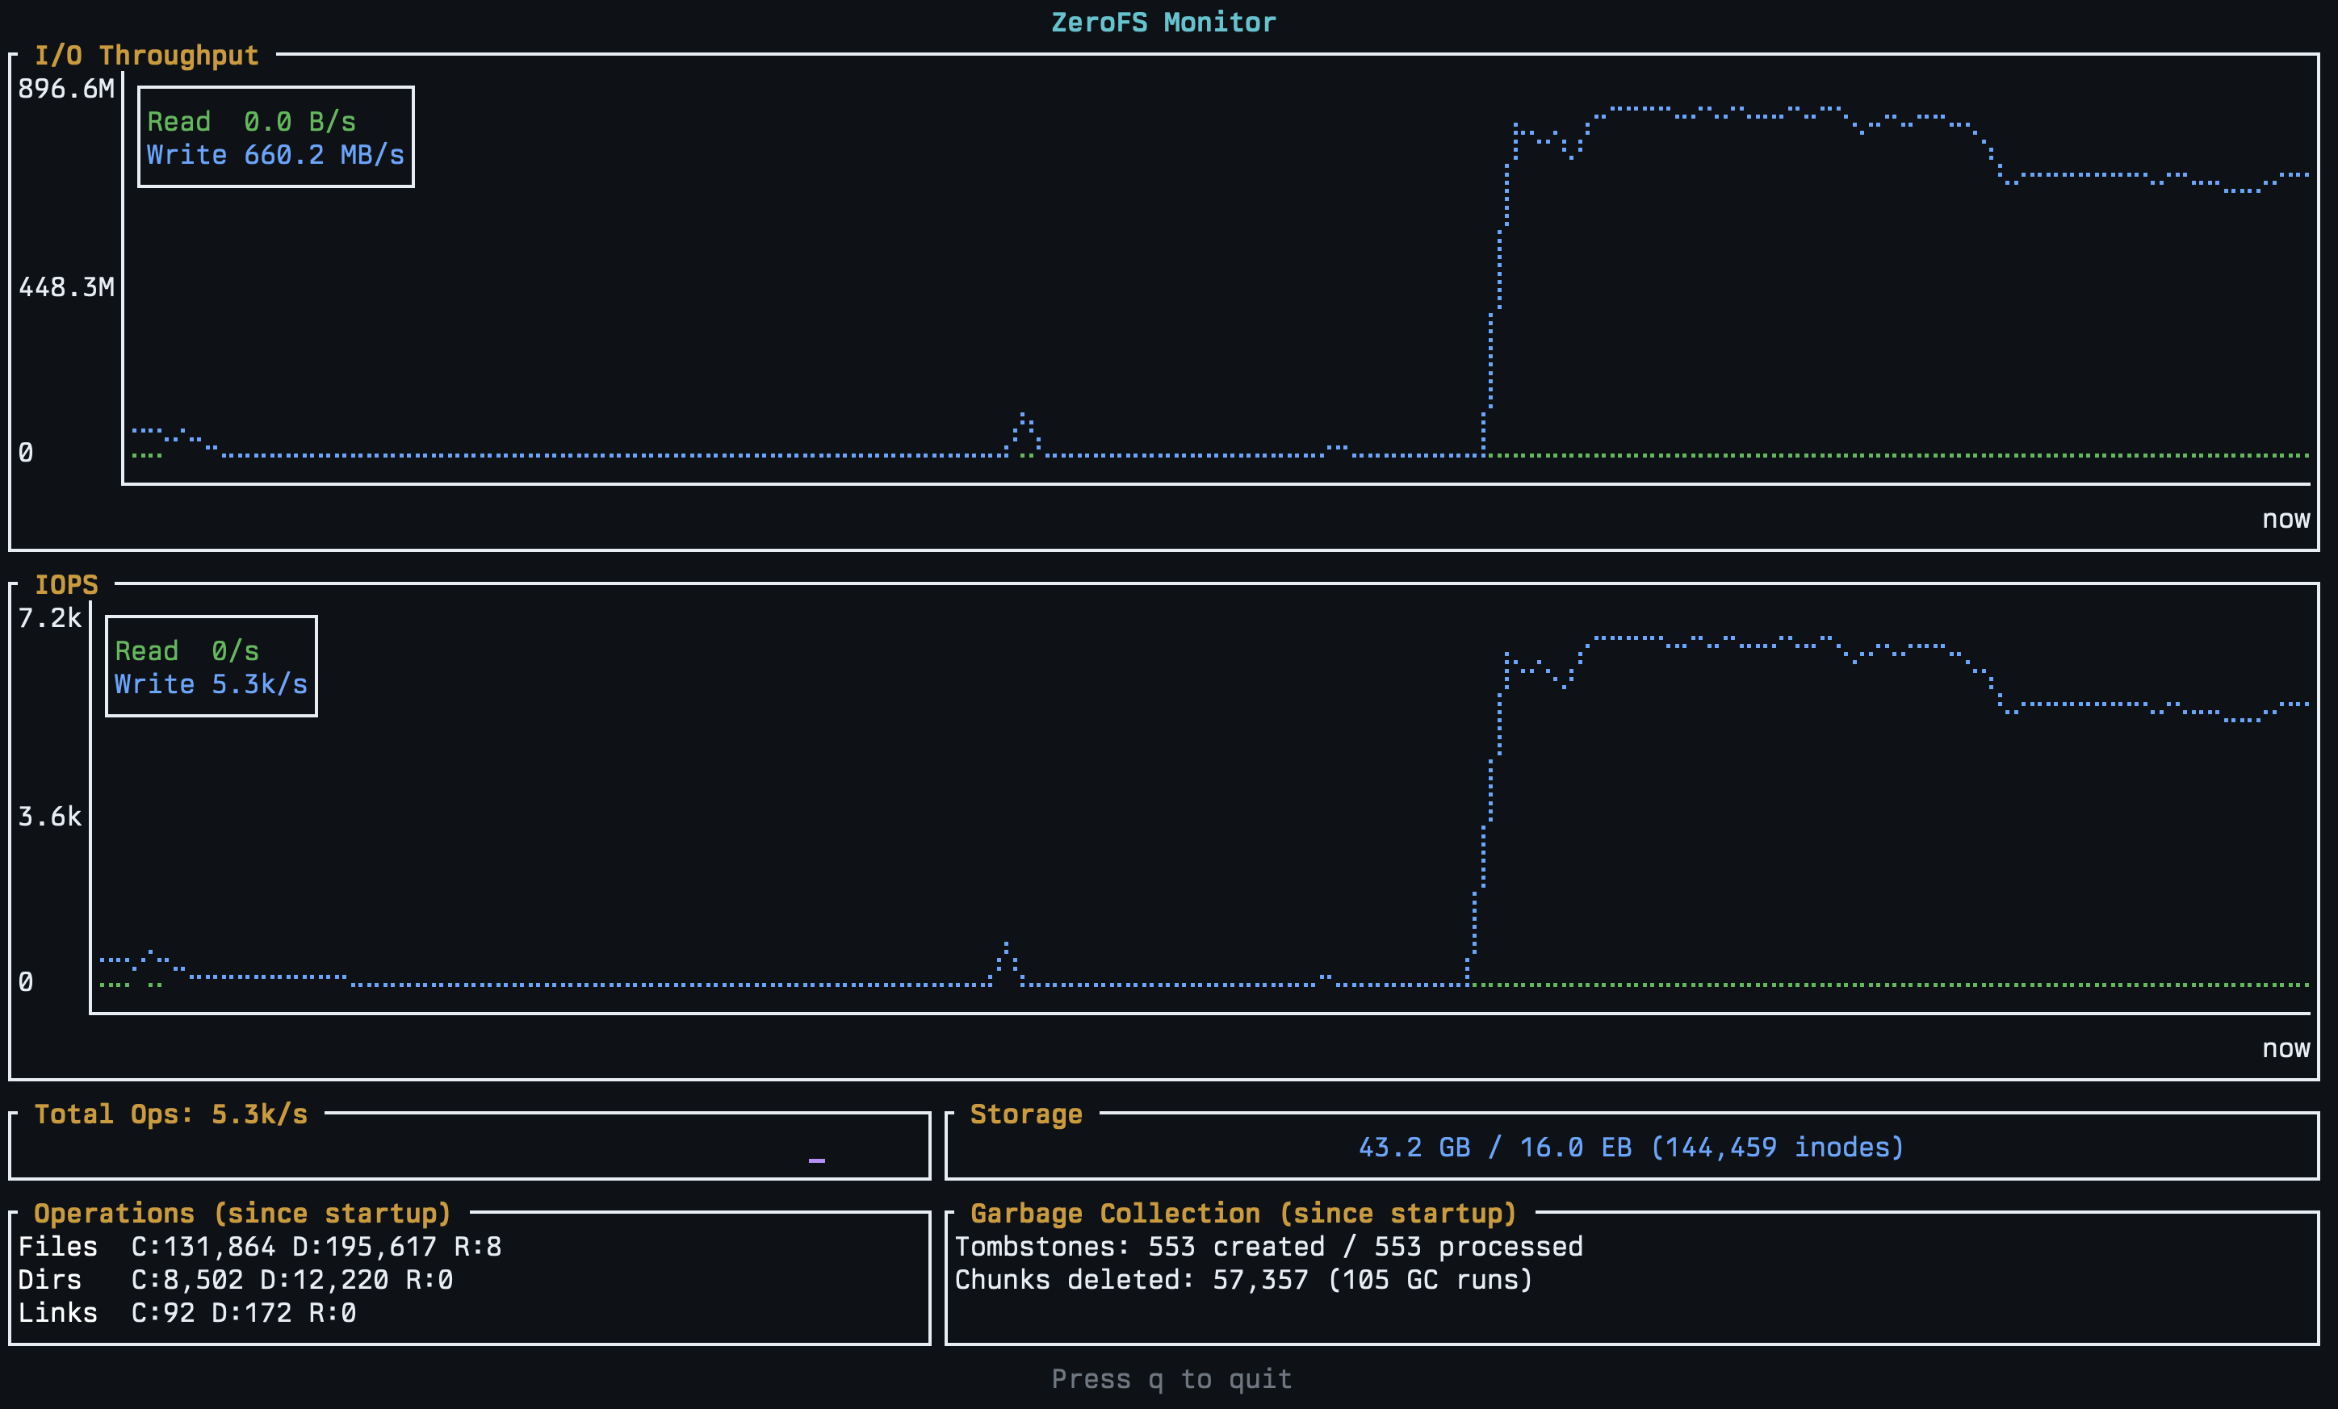The image size is (2338, 1409).
Task: Click the 3.6k y-axis label
Action: point(49,815)
